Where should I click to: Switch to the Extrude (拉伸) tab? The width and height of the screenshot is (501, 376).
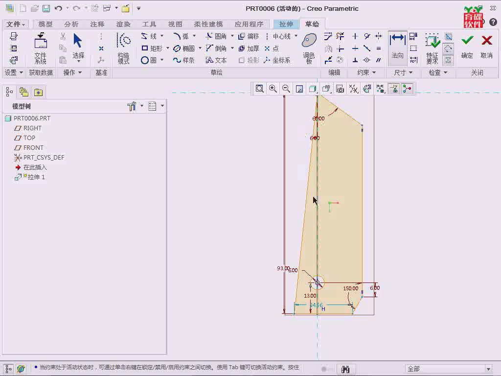click(x=286, y=24)
